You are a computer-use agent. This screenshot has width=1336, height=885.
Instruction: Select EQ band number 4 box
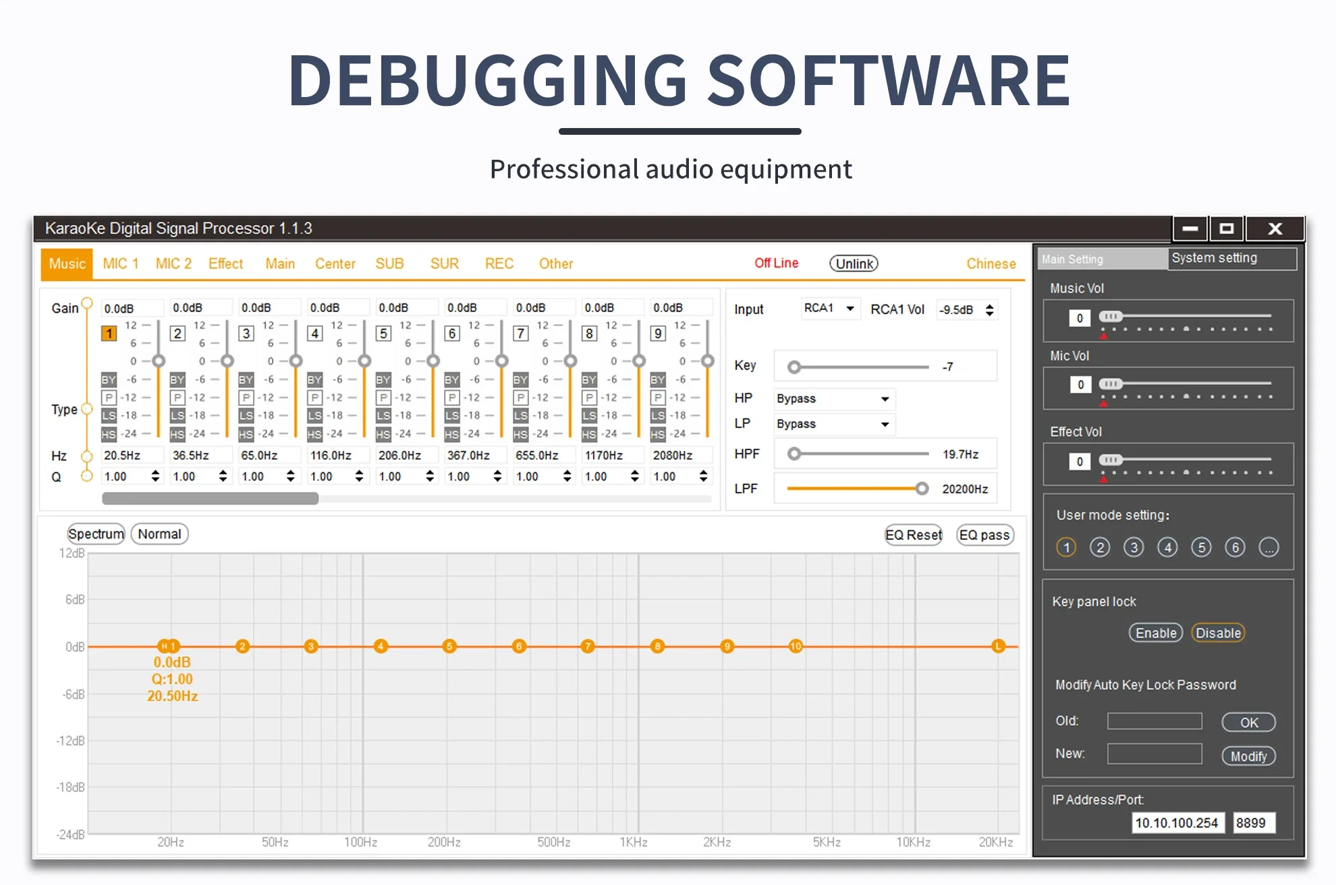tap(314, 333)
